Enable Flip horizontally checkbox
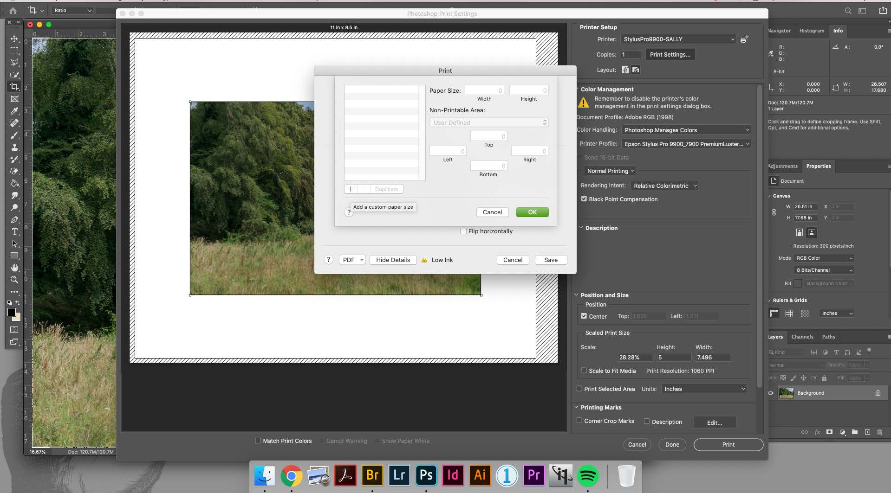Image resolution: width=891 pixels, height=493 pixels. pos(463,231)
